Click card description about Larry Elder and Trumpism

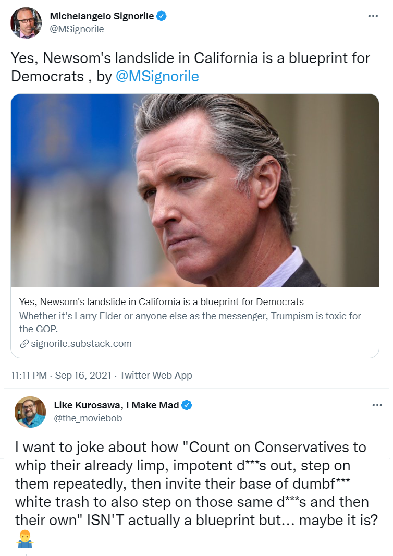click(190, 322)
